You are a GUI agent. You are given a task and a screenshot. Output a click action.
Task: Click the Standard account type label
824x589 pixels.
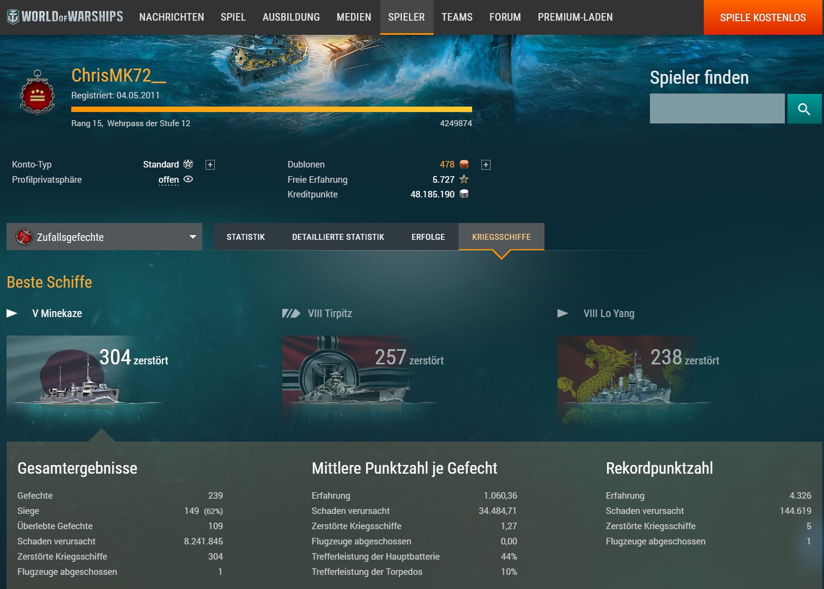pyautogui.click(x=161, y=164)
